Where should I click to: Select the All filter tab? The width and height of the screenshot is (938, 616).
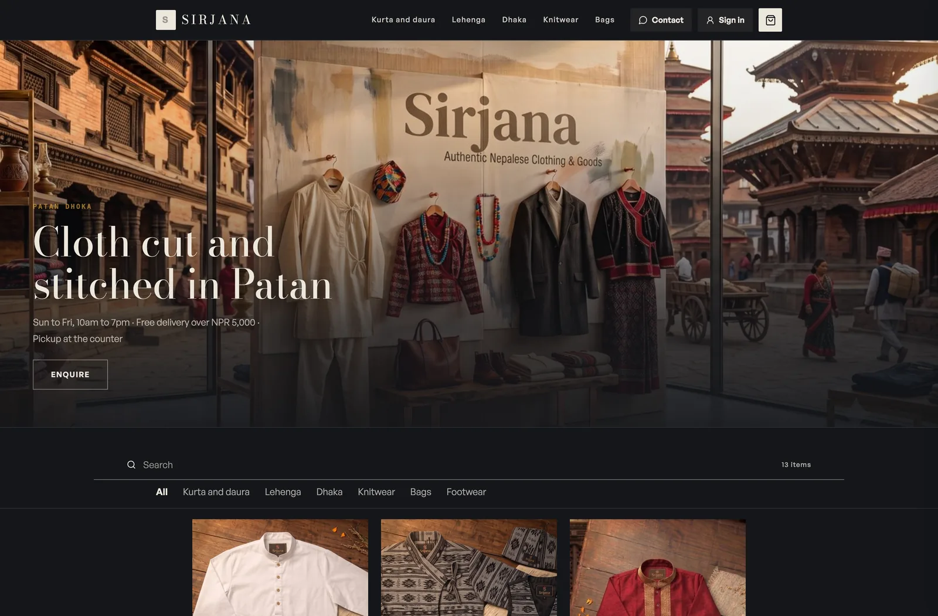pyautogui.click(x=162, y=492)
